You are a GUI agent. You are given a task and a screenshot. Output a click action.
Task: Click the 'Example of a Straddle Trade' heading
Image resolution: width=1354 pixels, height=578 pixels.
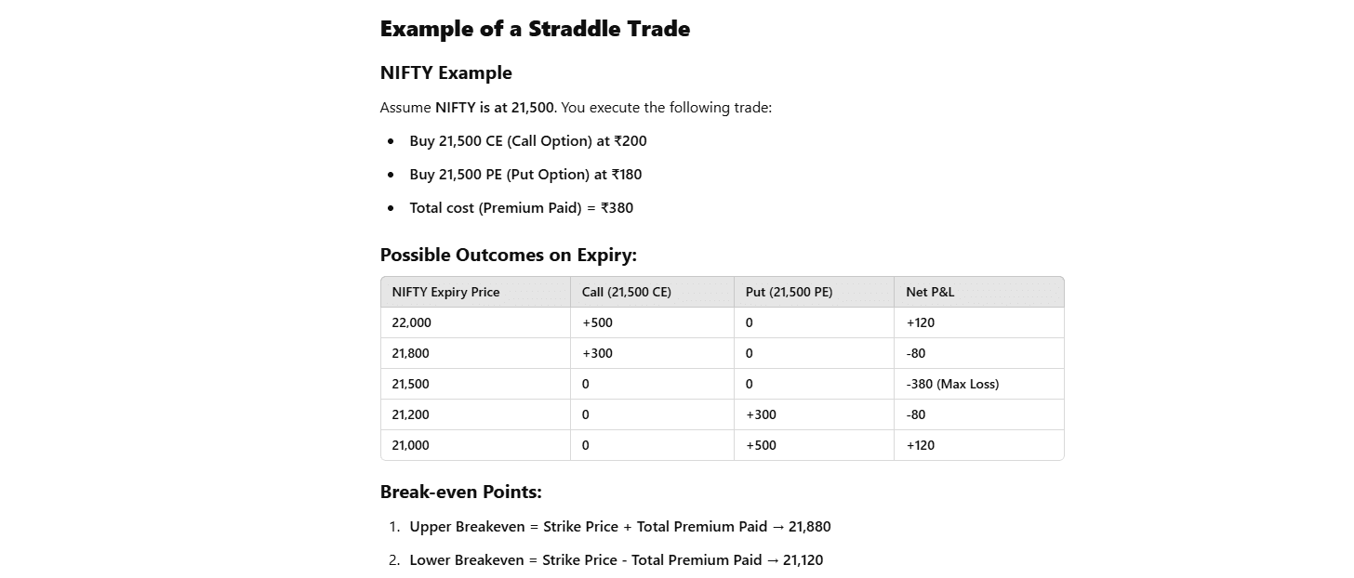(x=535, y=29)
